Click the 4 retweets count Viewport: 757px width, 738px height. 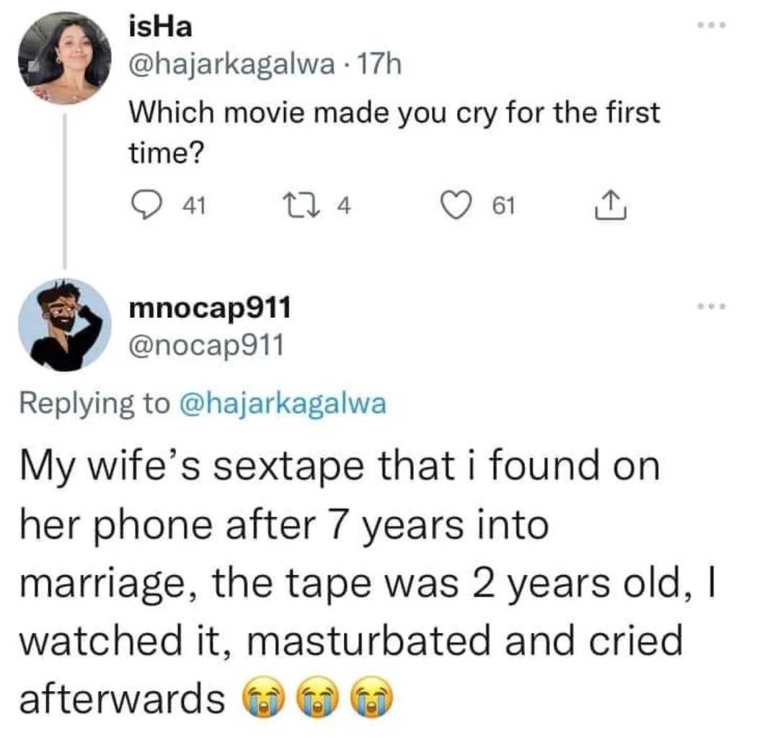[344, 208]
